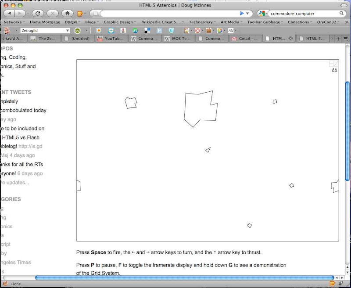Expand the Technerdery bookmark folder
Screen dimensions: 351x288
click(202, 22)
